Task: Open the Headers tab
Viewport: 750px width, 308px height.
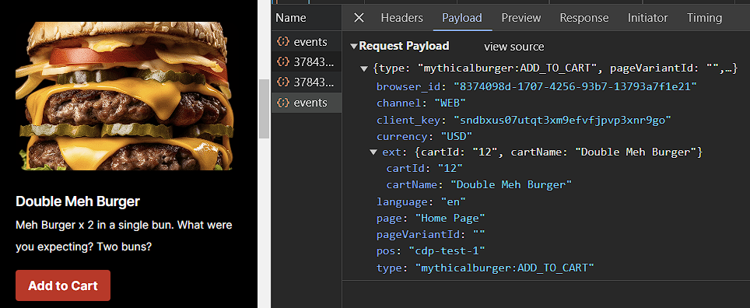Action: 401,18
